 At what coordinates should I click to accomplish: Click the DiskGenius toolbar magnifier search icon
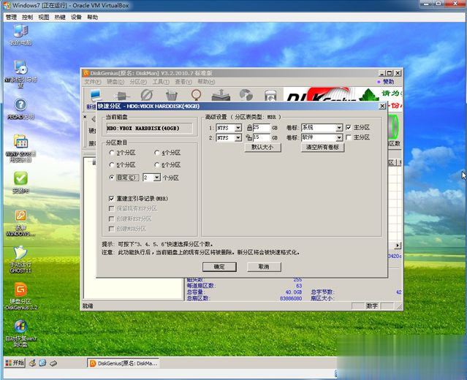pyautogui.click(x=196, y=95)
